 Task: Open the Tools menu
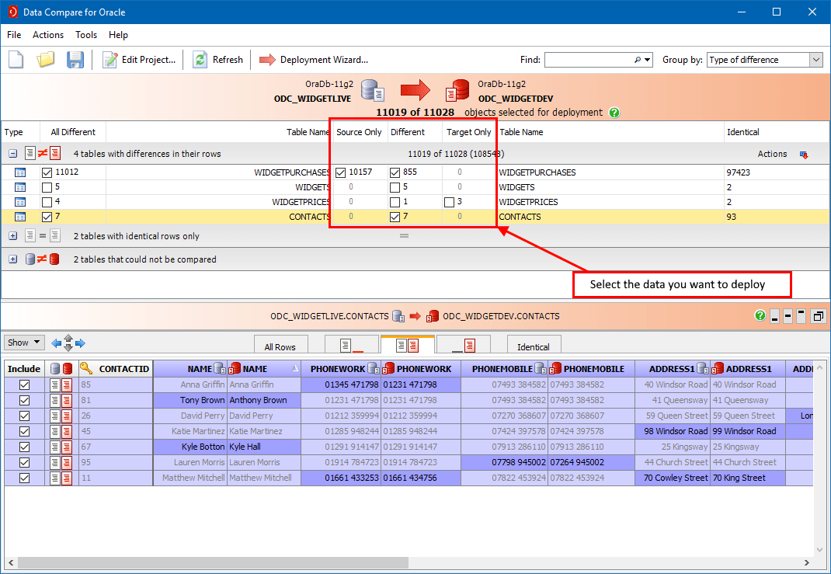coord(86,35)
